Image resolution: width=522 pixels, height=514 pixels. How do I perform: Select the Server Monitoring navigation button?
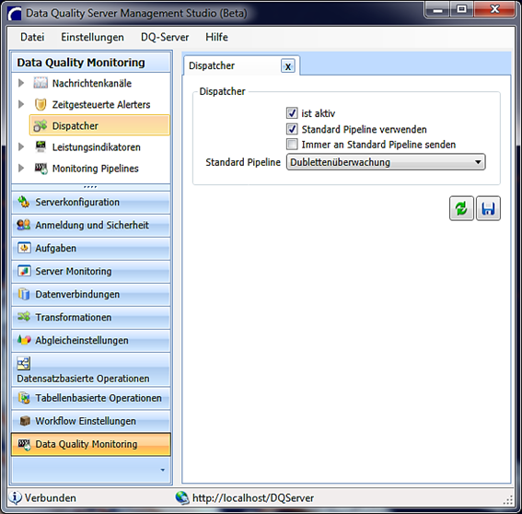[x=91, y=272]
